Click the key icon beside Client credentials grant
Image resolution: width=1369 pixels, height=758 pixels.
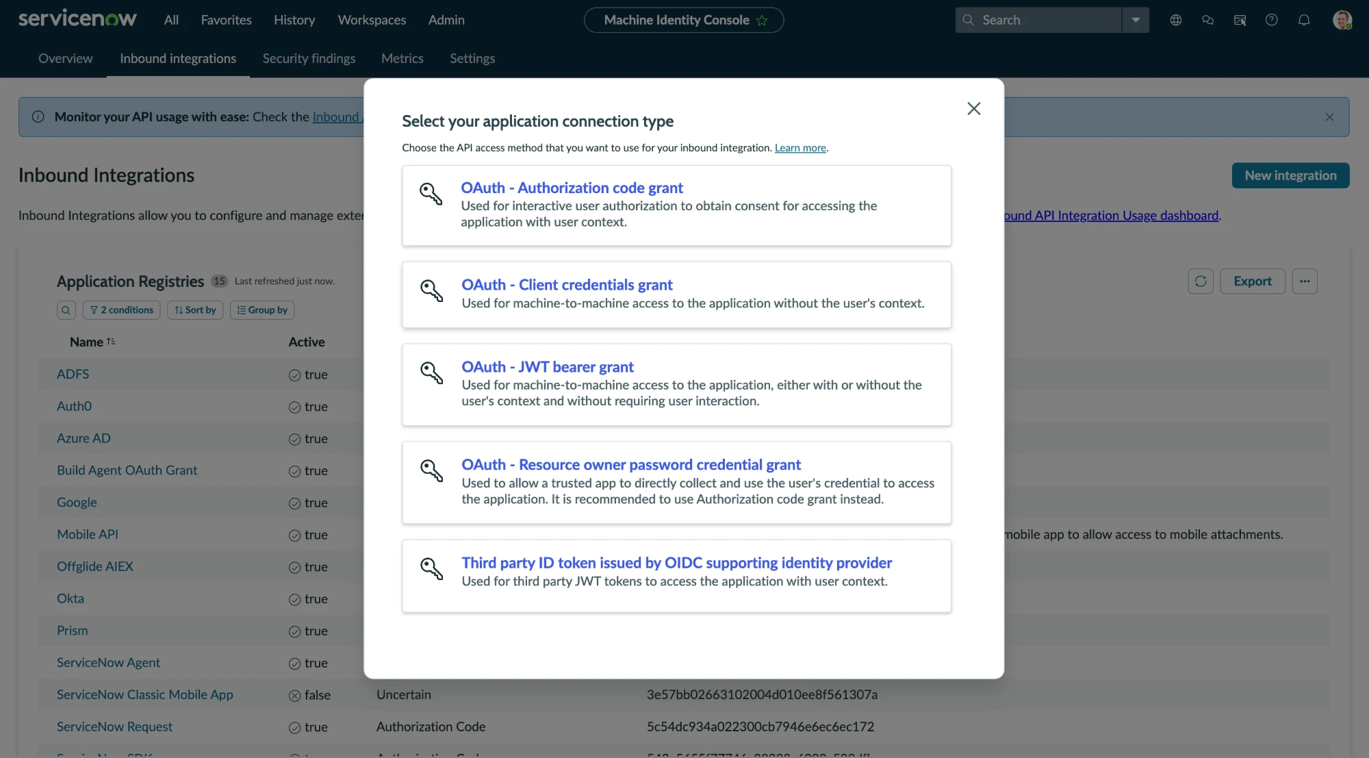pyautogui.click(x=431, y=290)
